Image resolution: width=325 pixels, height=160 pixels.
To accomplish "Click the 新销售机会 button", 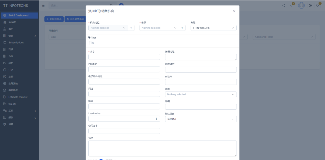I will click(54, 19).
